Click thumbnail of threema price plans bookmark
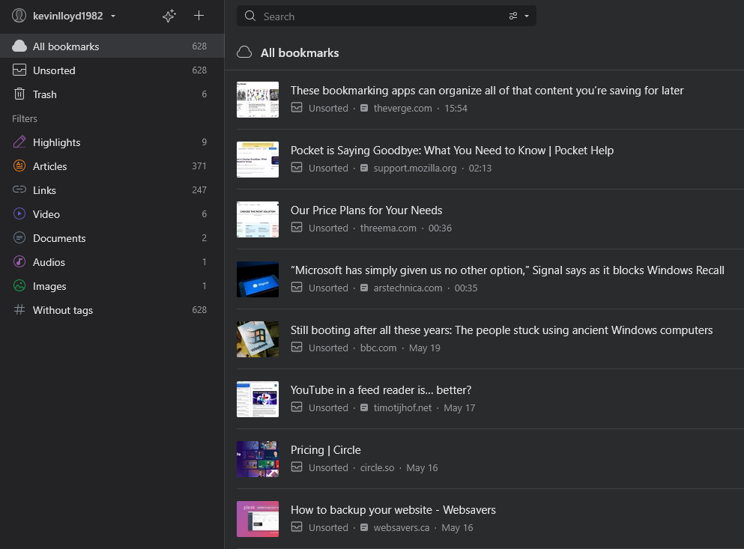 (258, 219)
